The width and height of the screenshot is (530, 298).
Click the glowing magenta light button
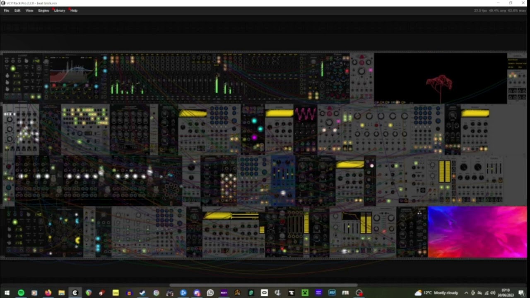click(254, 137)
